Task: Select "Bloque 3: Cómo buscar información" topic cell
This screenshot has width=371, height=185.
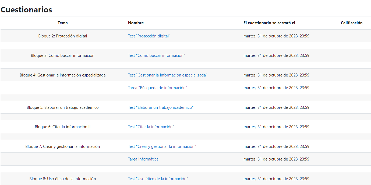Action: click(x=63, y=55)
